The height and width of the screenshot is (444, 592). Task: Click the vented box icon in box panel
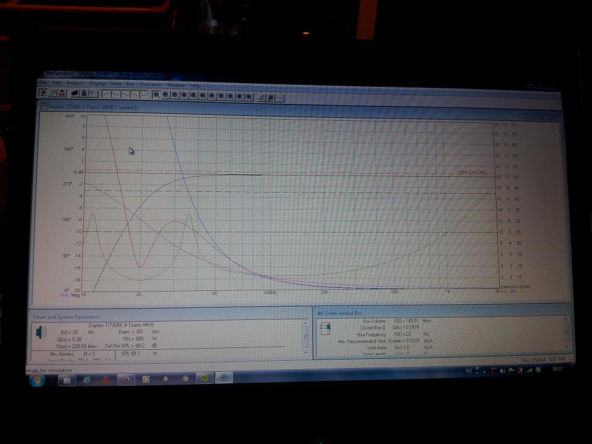tap(325, 328)
